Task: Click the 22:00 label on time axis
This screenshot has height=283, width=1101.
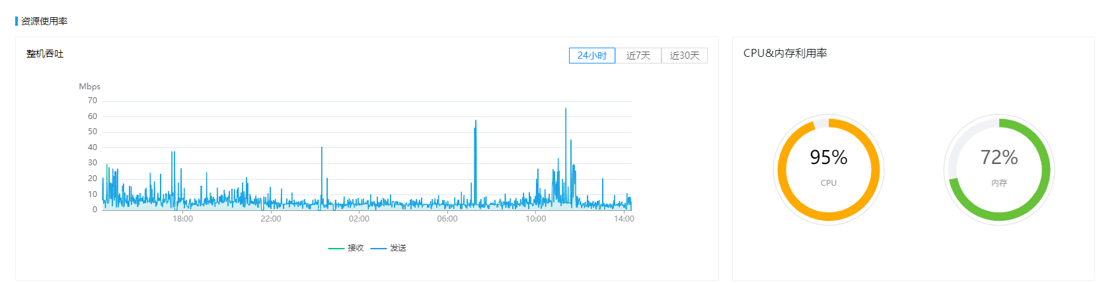Action: 271,219
